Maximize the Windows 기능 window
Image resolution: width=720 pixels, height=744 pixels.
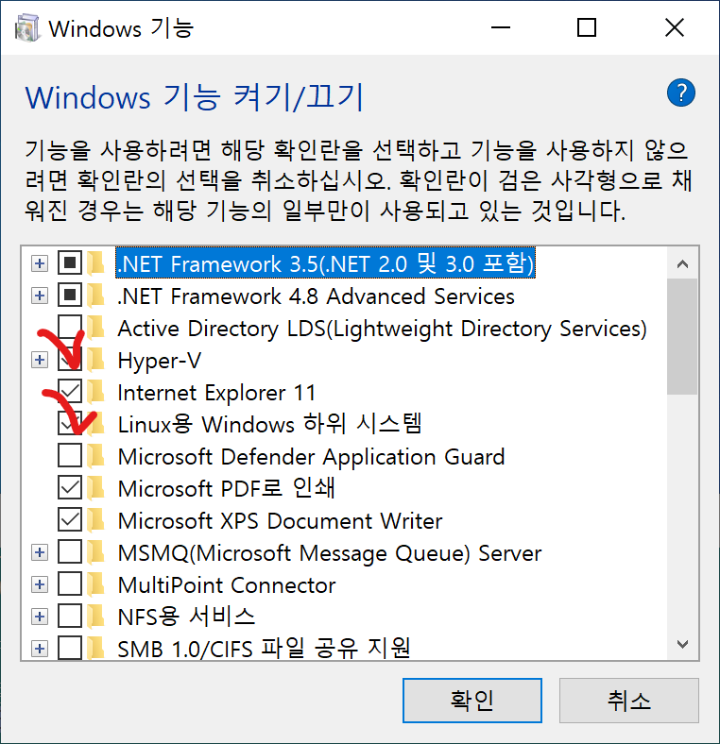(587, 27)
